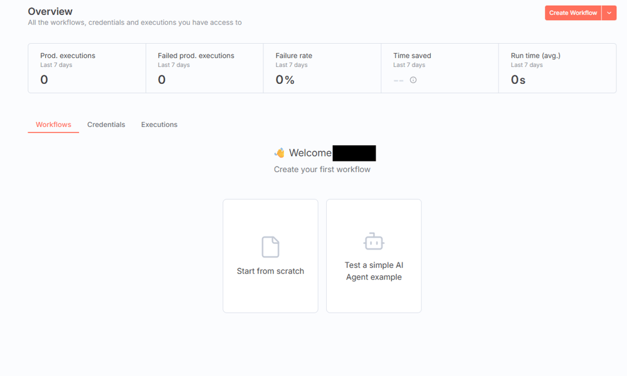Switch to the Workflows tab
This screenshot has width=627, height=376.
point(53,124)
